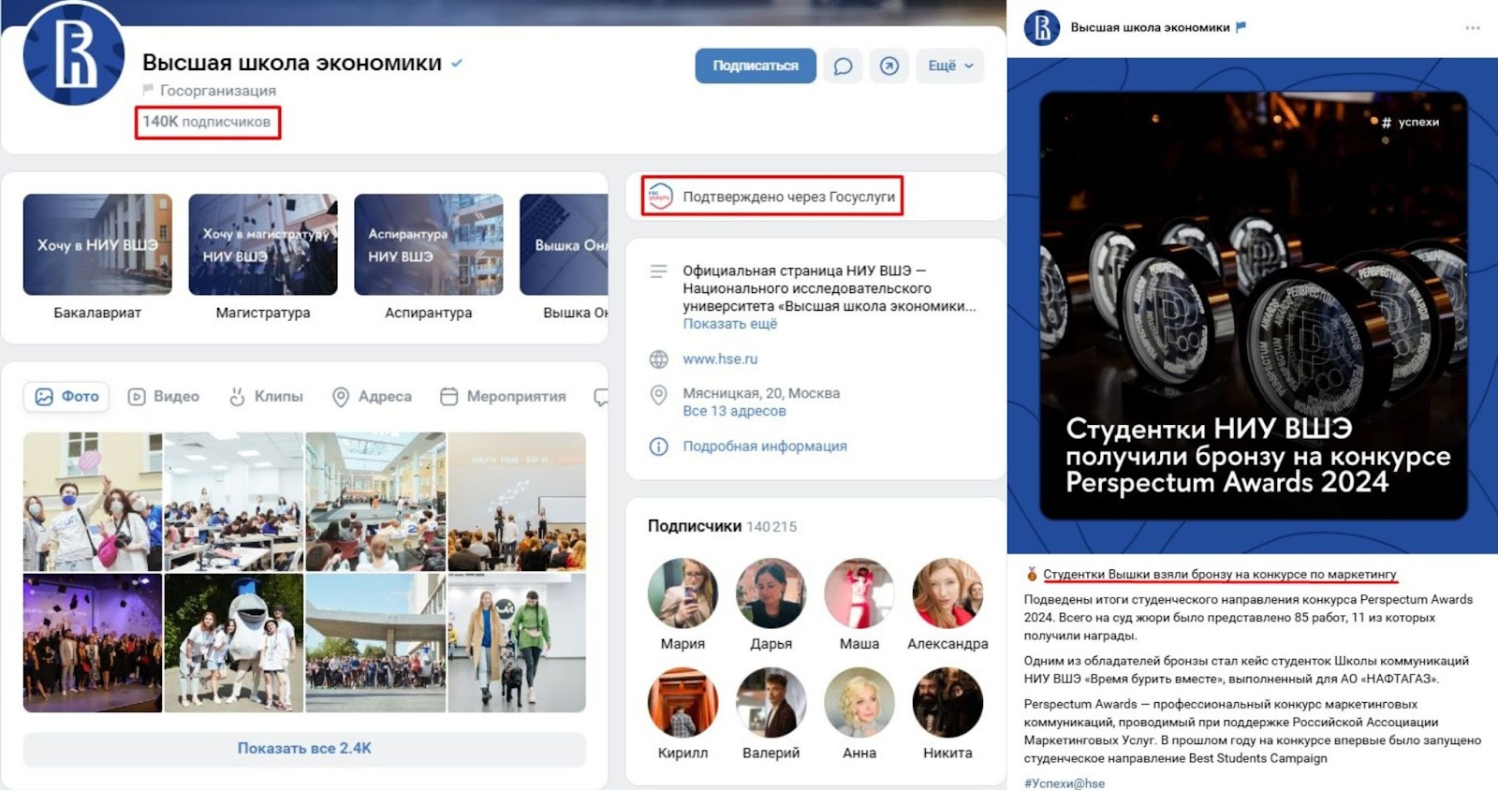Image resolution: width=1498 pixels, height=790 pixels.
Task: Switch to the Клипы tab
Action: 267,397
